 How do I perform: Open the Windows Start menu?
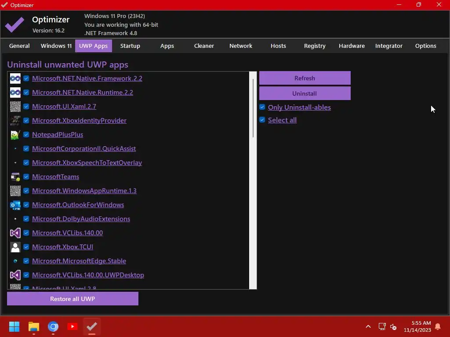click(14, 326)
